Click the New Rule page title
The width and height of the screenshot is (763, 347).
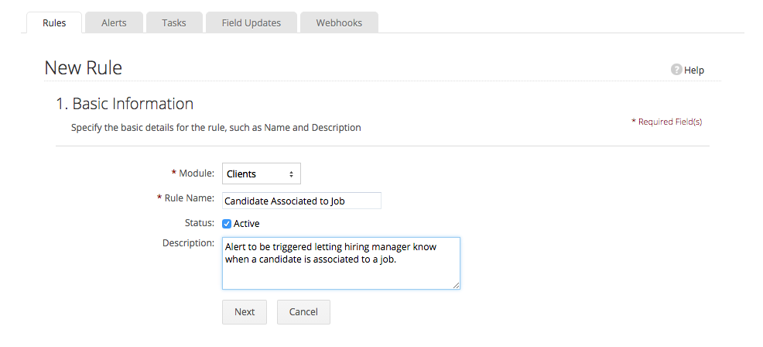(84, 67)
